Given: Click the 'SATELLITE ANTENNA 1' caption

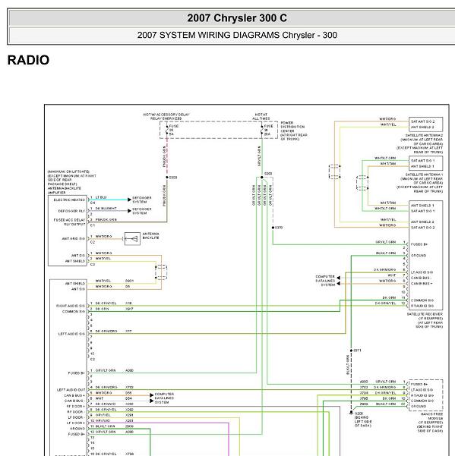Looking at the screenshot, I should click(424, 175).
